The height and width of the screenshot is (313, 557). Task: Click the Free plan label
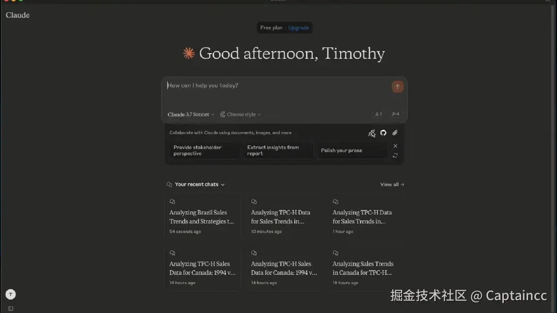tap(271, 28)
